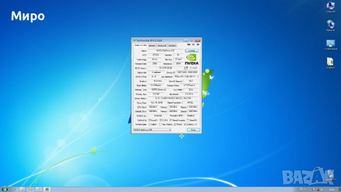
Task: Toggle the DirectCompute checkbox
Action: (x=170, y=120)
